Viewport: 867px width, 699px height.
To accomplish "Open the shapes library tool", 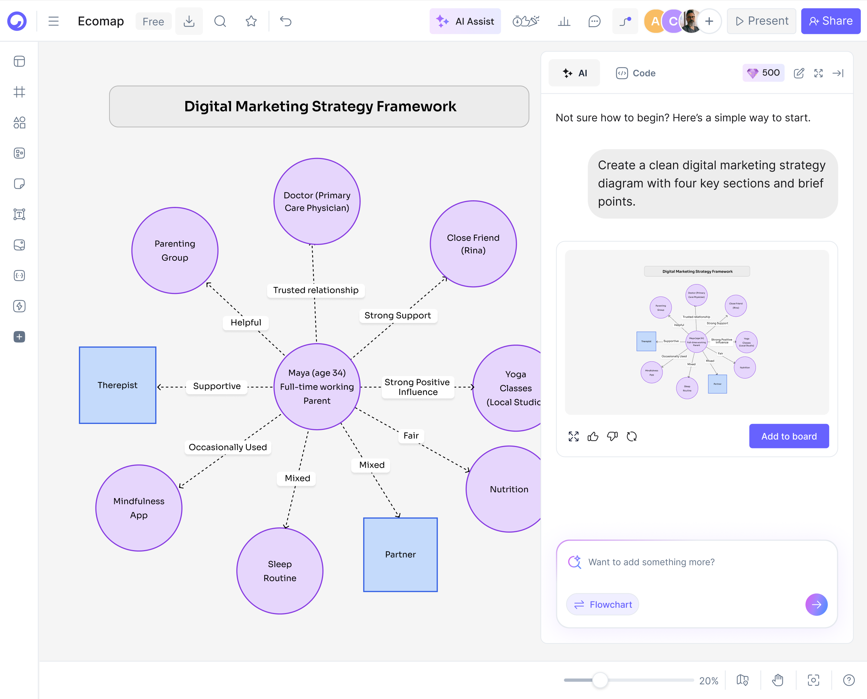I will [x=19, y=122].
